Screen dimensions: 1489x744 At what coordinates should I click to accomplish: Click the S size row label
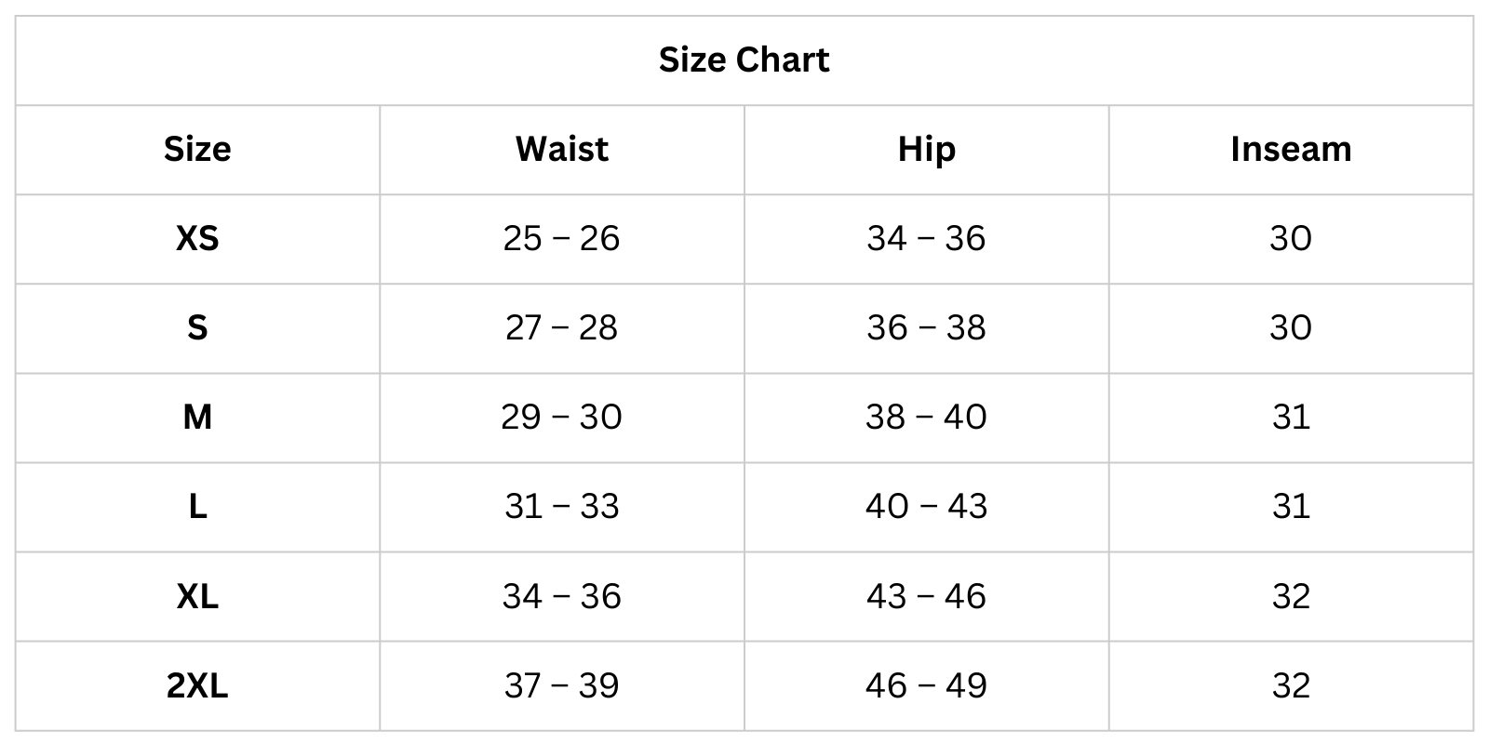(197, 328)
